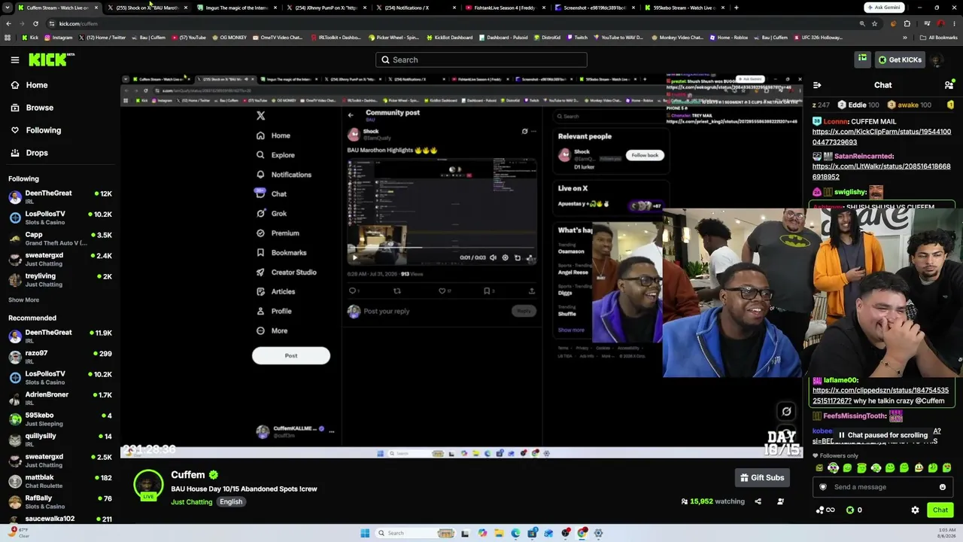
Task: Click the Get KICKs button
Action: (x=898, y=59)
